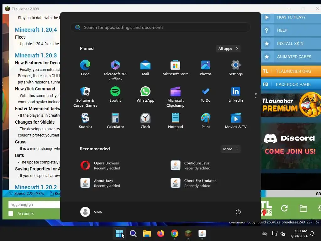Launch the Photos app
321x241 pixels.
pos(206,68)
